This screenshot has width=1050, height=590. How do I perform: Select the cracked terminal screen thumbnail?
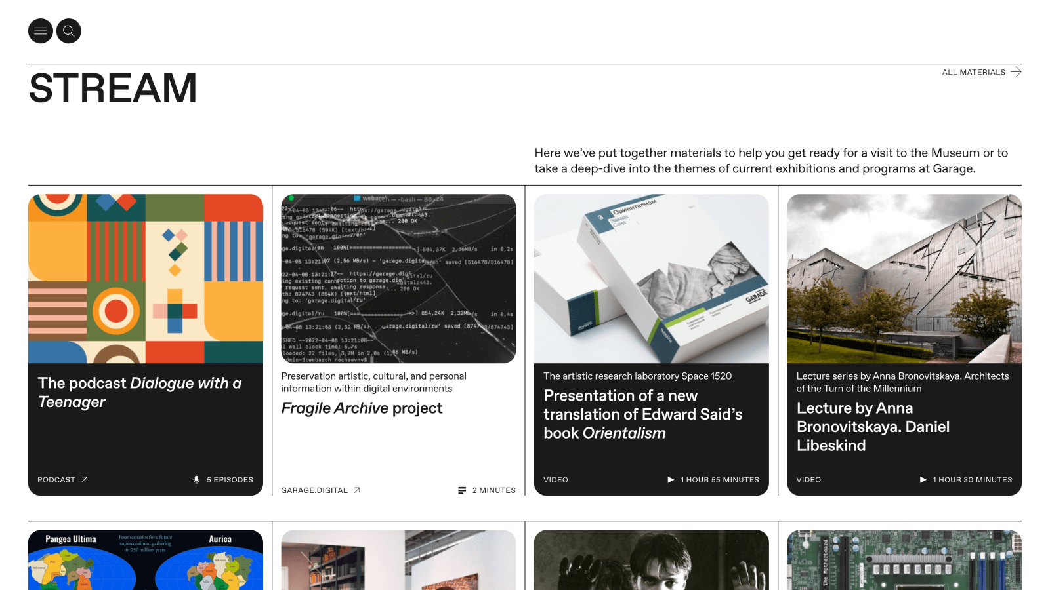[398, 279]
